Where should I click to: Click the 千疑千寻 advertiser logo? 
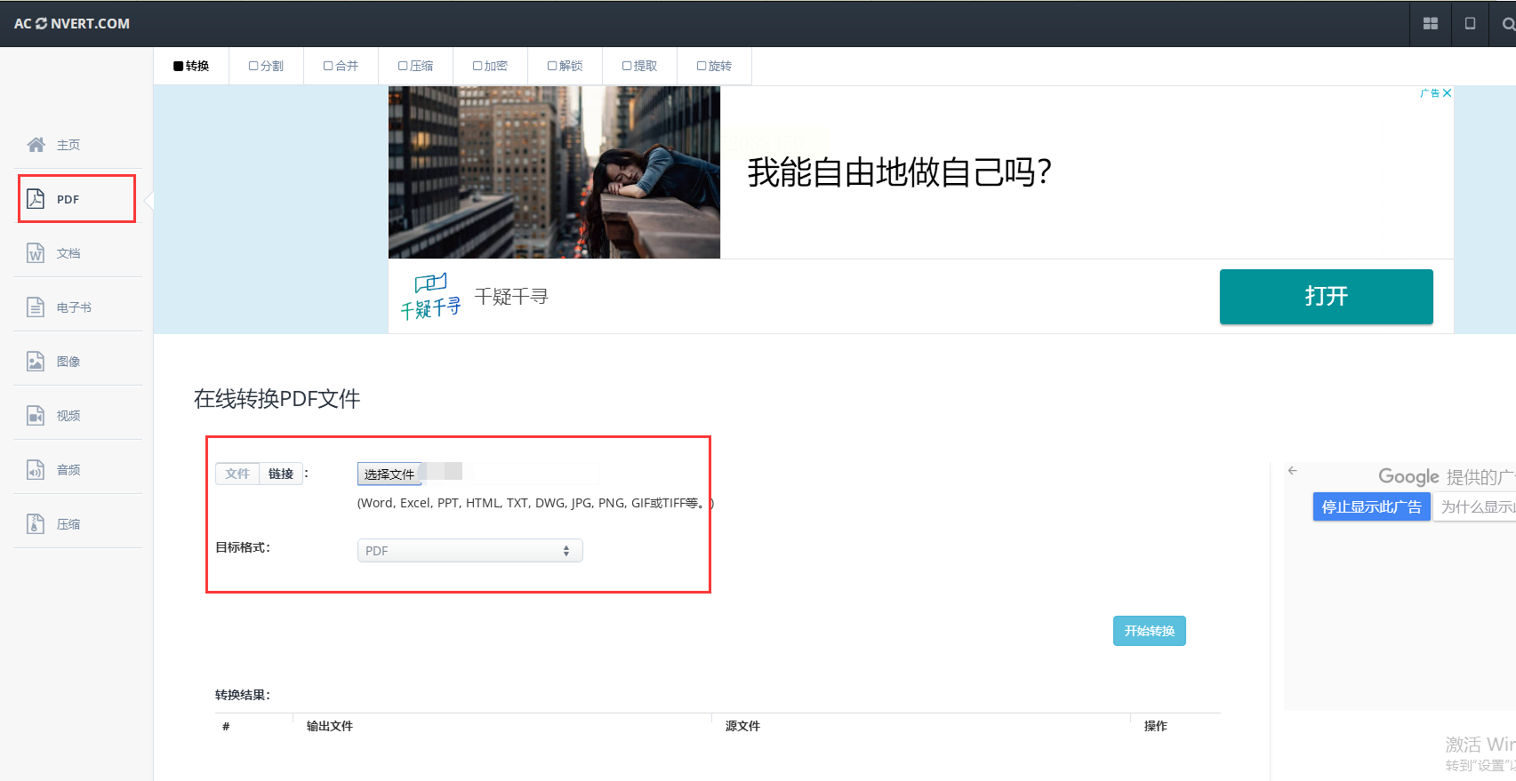point(431,297)
